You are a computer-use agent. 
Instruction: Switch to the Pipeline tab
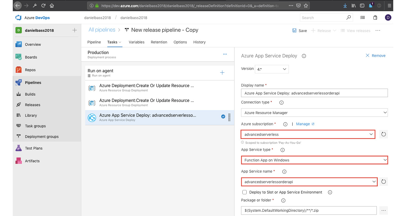(x=94, y=42)
